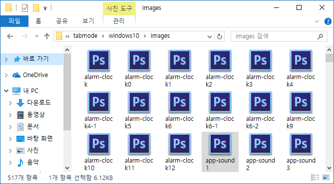Navigate to windows10 in the breadcrumb
This screenshot has height=184, width=334.
click(x=124, y=36)
